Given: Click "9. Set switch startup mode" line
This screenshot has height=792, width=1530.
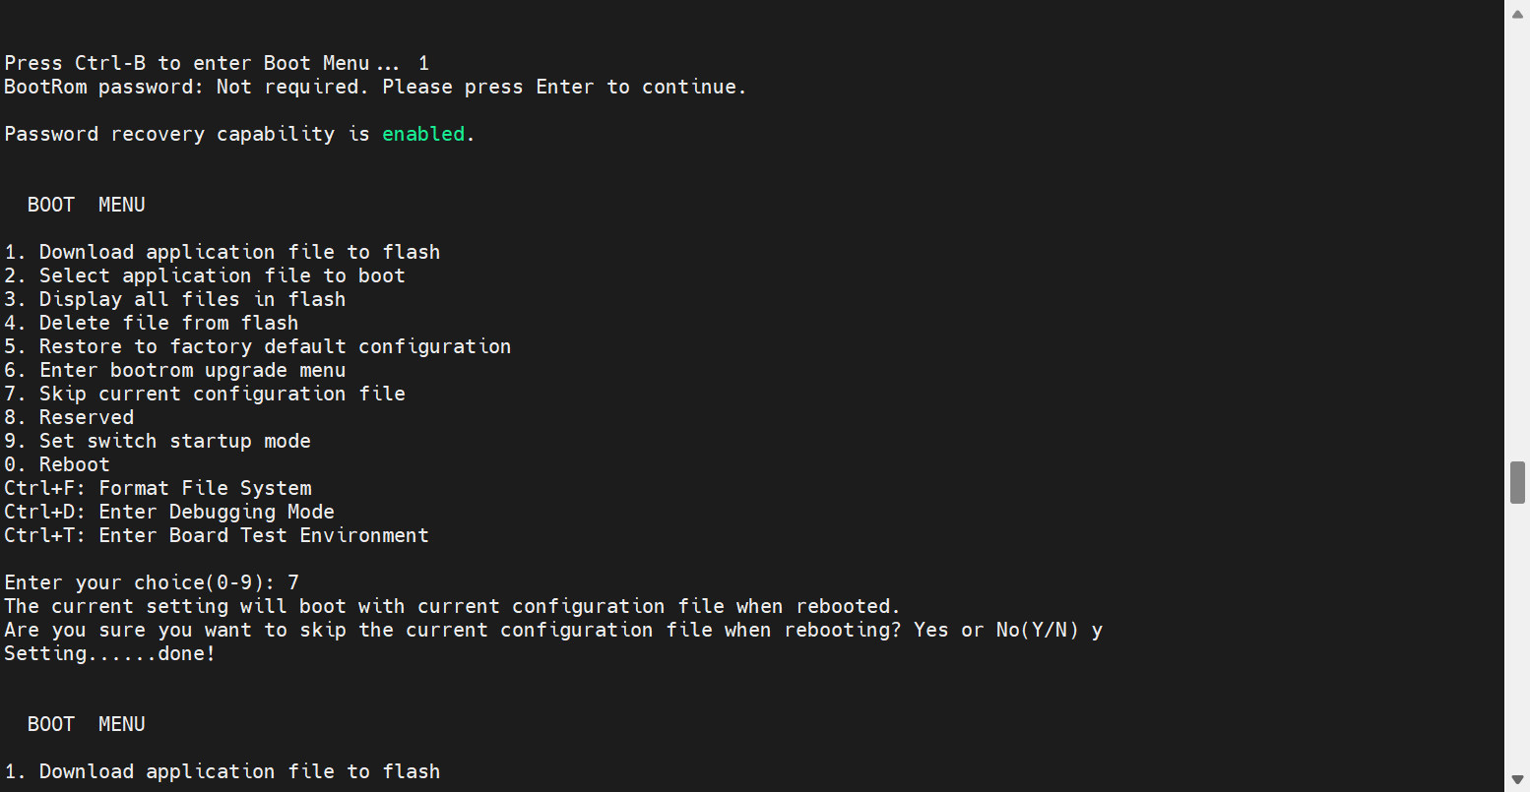Looking at the screenshot, I should (x=158, y=441).
